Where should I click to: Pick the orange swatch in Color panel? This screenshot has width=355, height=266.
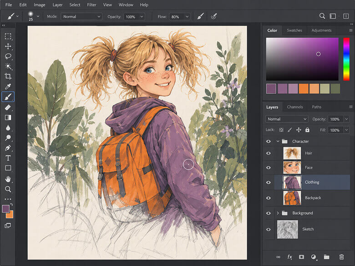tap(304, 89)
